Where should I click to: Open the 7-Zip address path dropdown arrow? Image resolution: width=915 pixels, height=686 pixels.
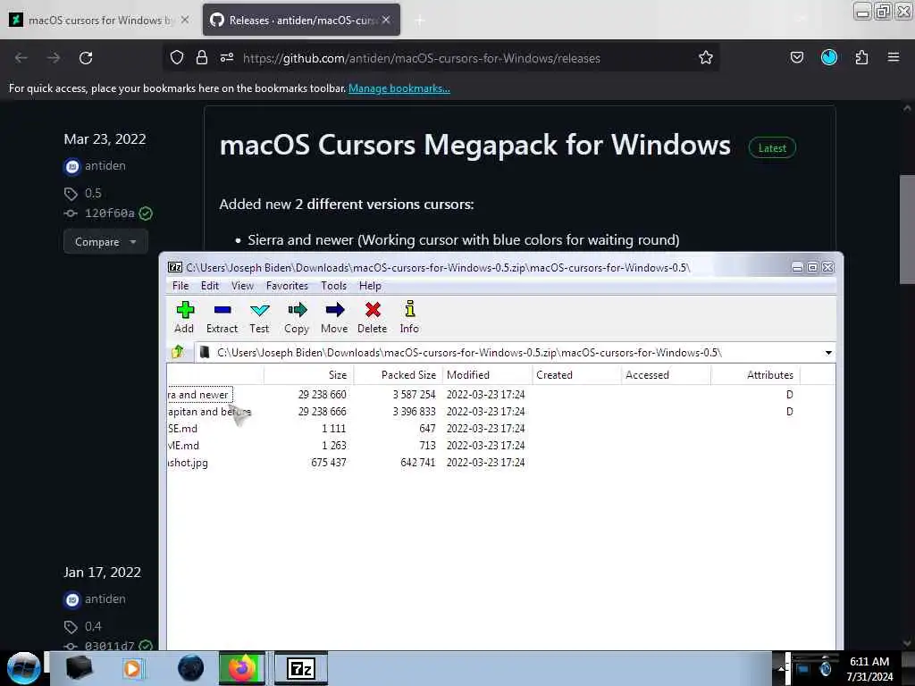[828, 352]
